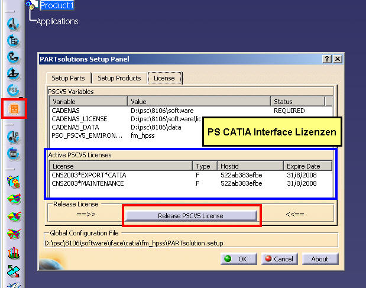
Task: Click the value D:\psc\8106\software
Action: (x=162, y=111)
